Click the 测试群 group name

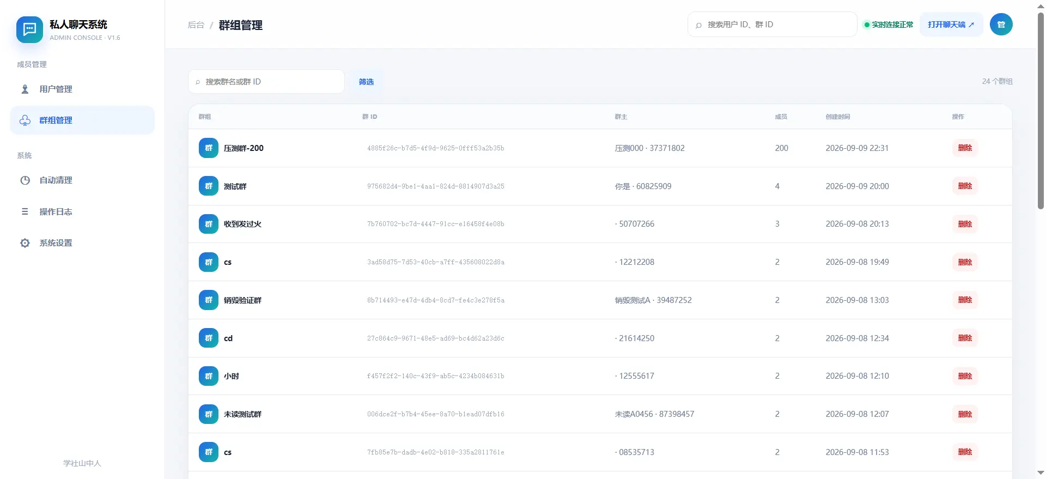(x=235, y=186)
